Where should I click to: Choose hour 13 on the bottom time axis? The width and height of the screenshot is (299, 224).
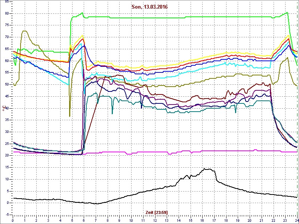[x=167, y=221]
